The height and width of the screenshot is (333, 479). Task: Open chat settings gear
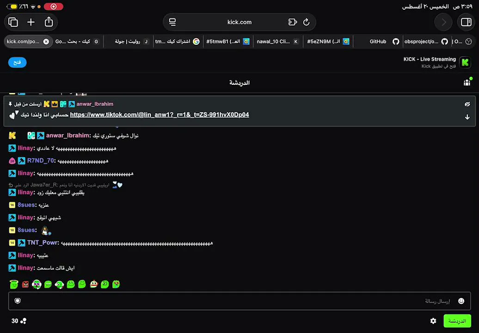coord(433,321)
